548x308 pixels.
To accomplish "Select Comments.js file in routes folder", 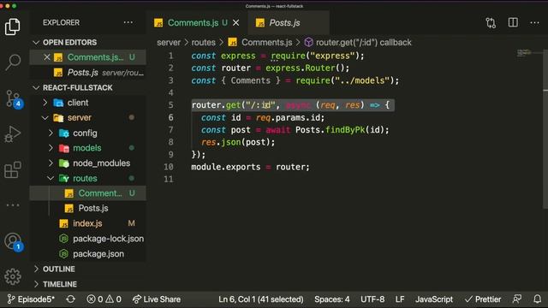I will click(87, 193).
